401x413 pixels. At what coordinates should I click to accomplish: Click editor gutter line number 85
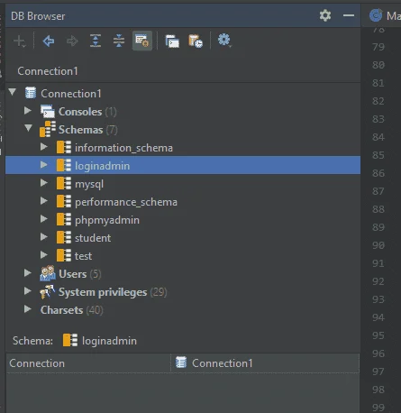click(378, 155)
